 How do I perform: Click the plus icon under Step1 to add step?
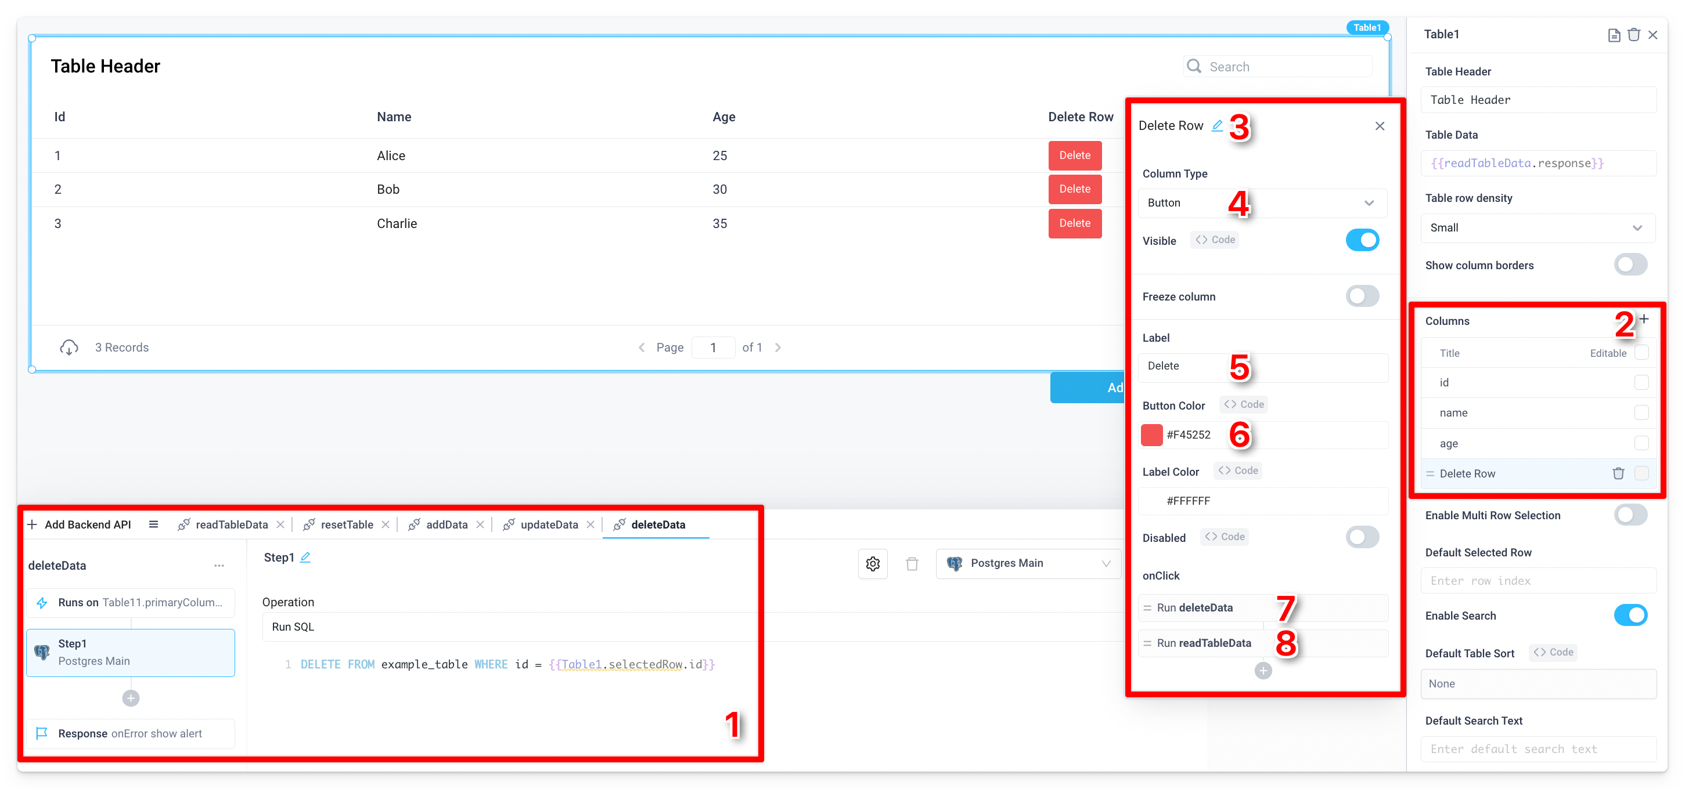coord(130,697)
